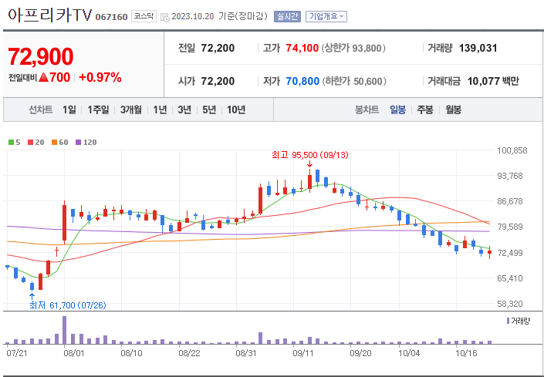Click the 거래량 value 139,031
Image resolution: width=544 pixels, height=377 pixels.
click(478, 48)
